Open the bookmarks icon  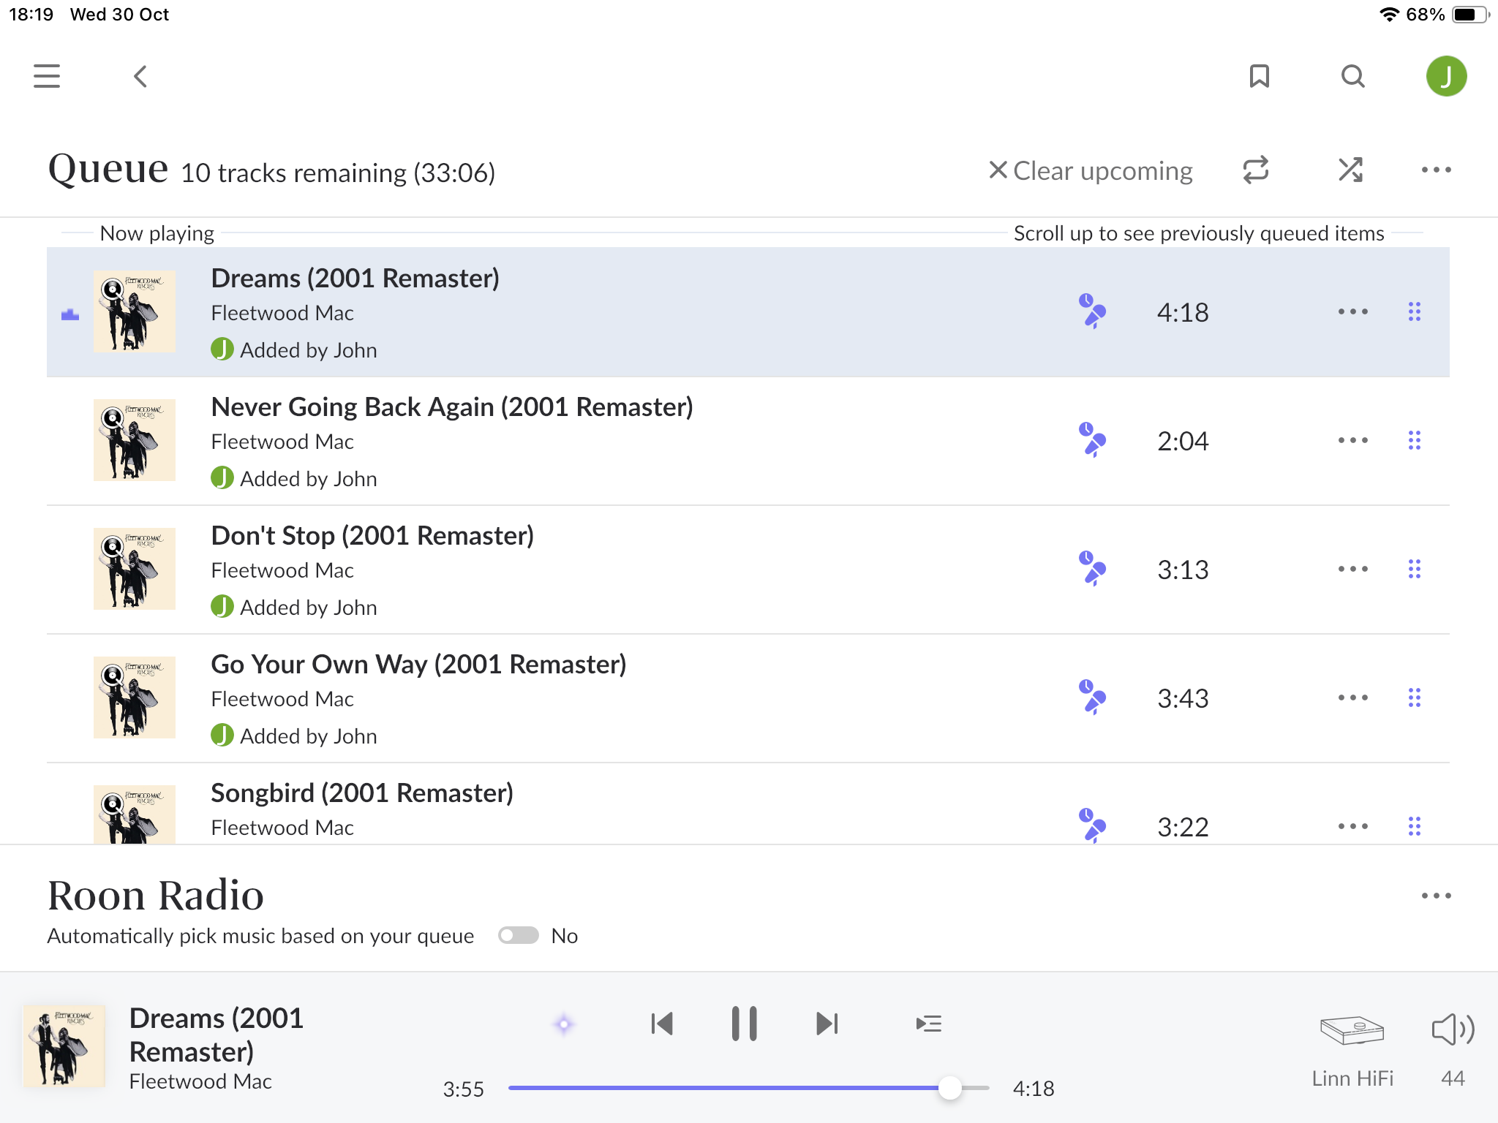point(1259,76)
